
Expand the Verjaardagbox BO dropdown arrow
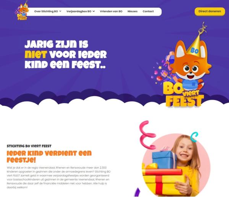(94, 11)
